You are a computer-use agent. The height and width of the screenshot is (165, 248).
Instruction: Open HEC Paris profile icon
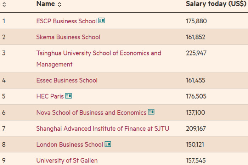click(68, 96)
